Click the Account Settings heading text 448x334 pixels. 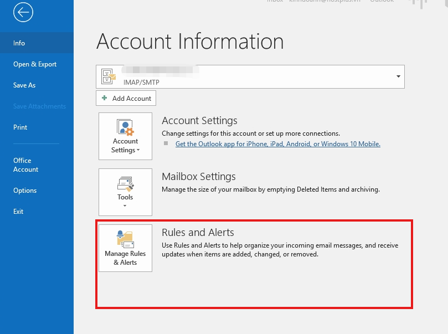pyautogui.click(x=199, y=121)
